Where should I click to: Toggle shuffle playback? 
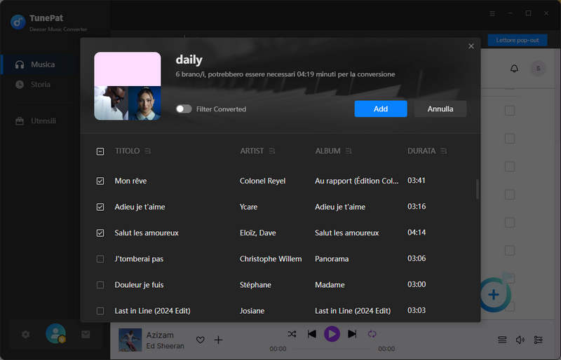[x=292, y=334]
